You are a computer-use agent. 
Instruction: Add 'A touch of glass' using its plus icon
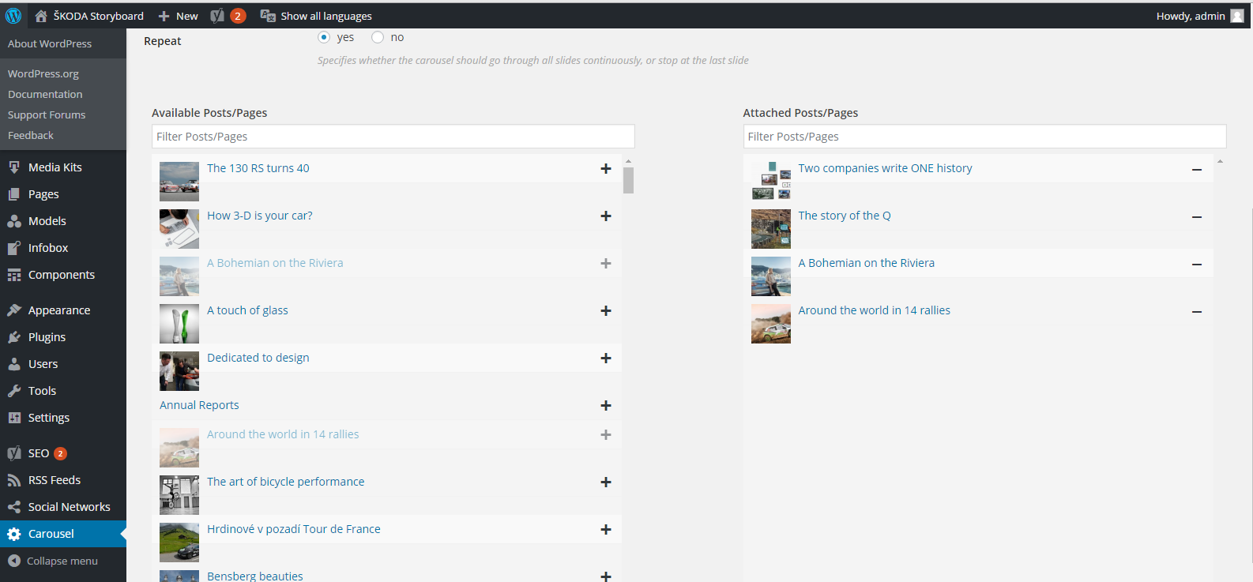click(x=606, y=310)
